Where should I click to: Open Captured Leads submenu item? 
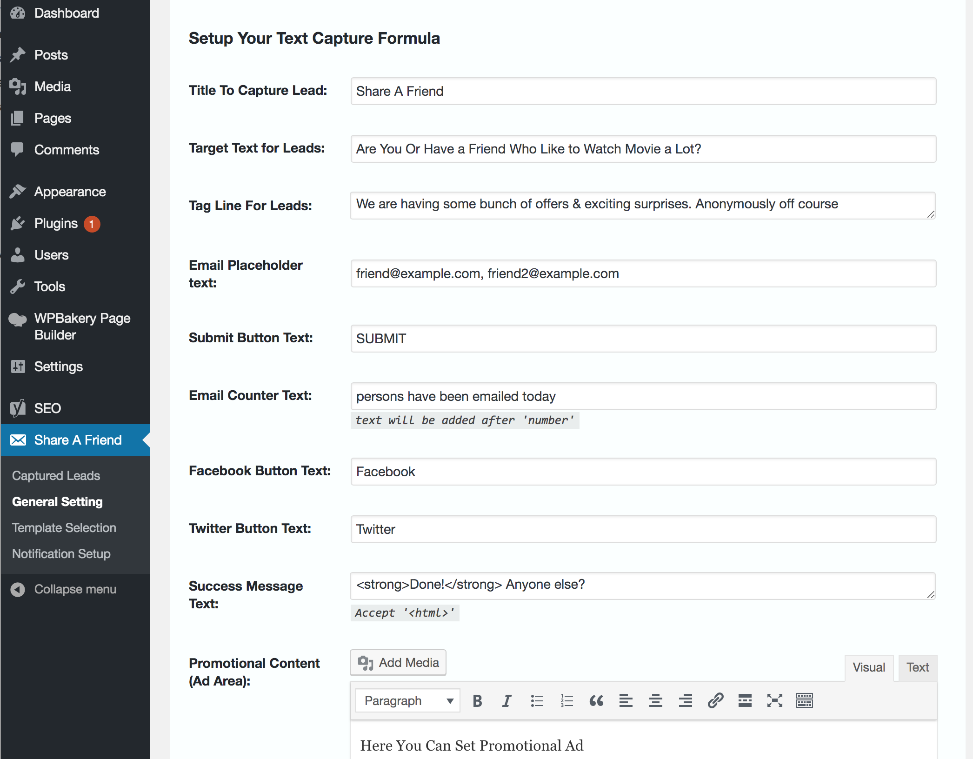click(x=56, y=475)
